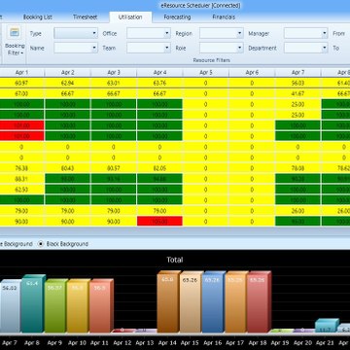Open the Manager dropdown
350x350 pixels.
tap(306, 33)
